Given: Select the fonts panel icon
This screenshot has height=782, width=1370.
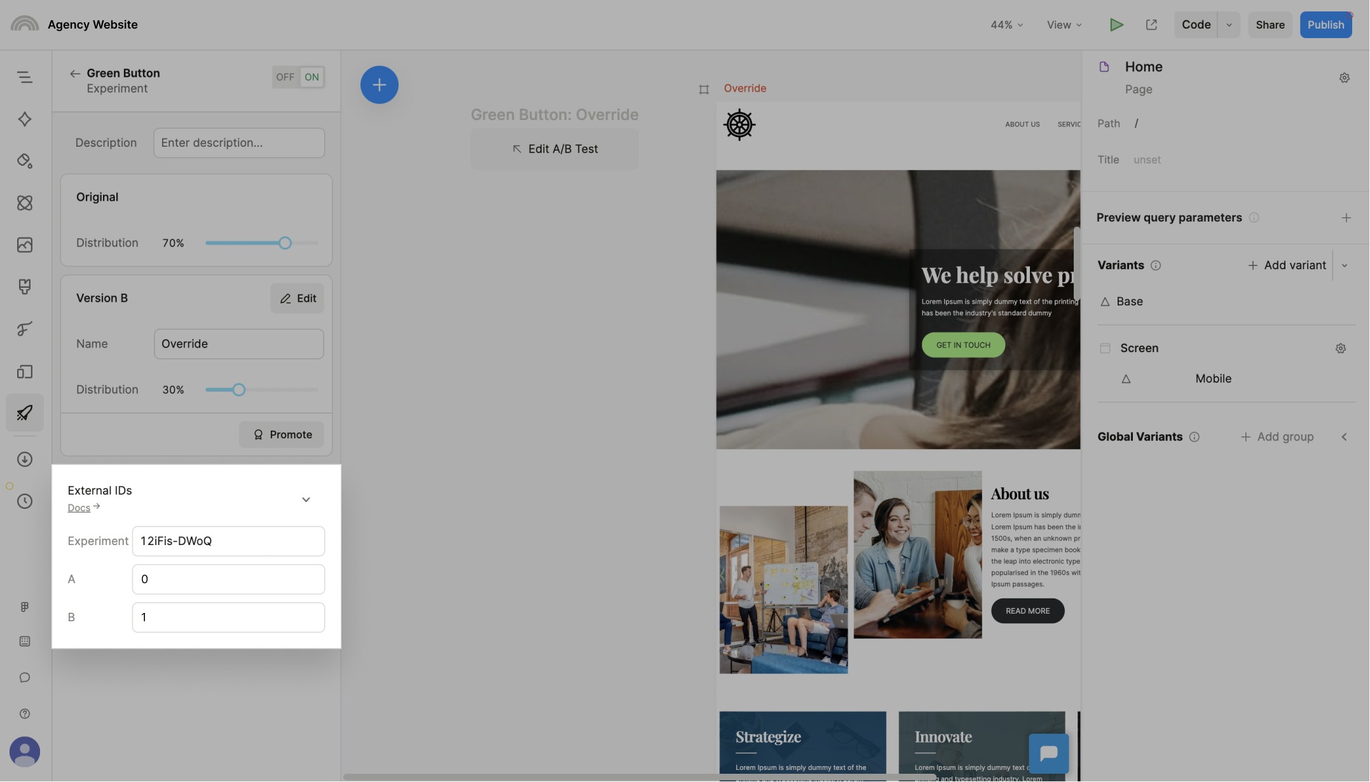Looking at the screenshot, I should [24, 328].
